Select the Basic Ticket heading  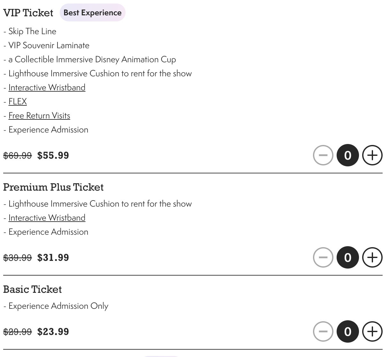(x=32, y=289)
